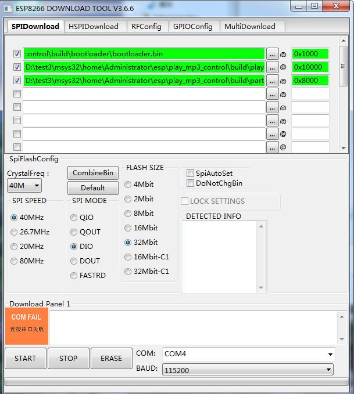Edit the 0x8000 address field
Viewport: 354px width, 394px height.
[310, 81]
